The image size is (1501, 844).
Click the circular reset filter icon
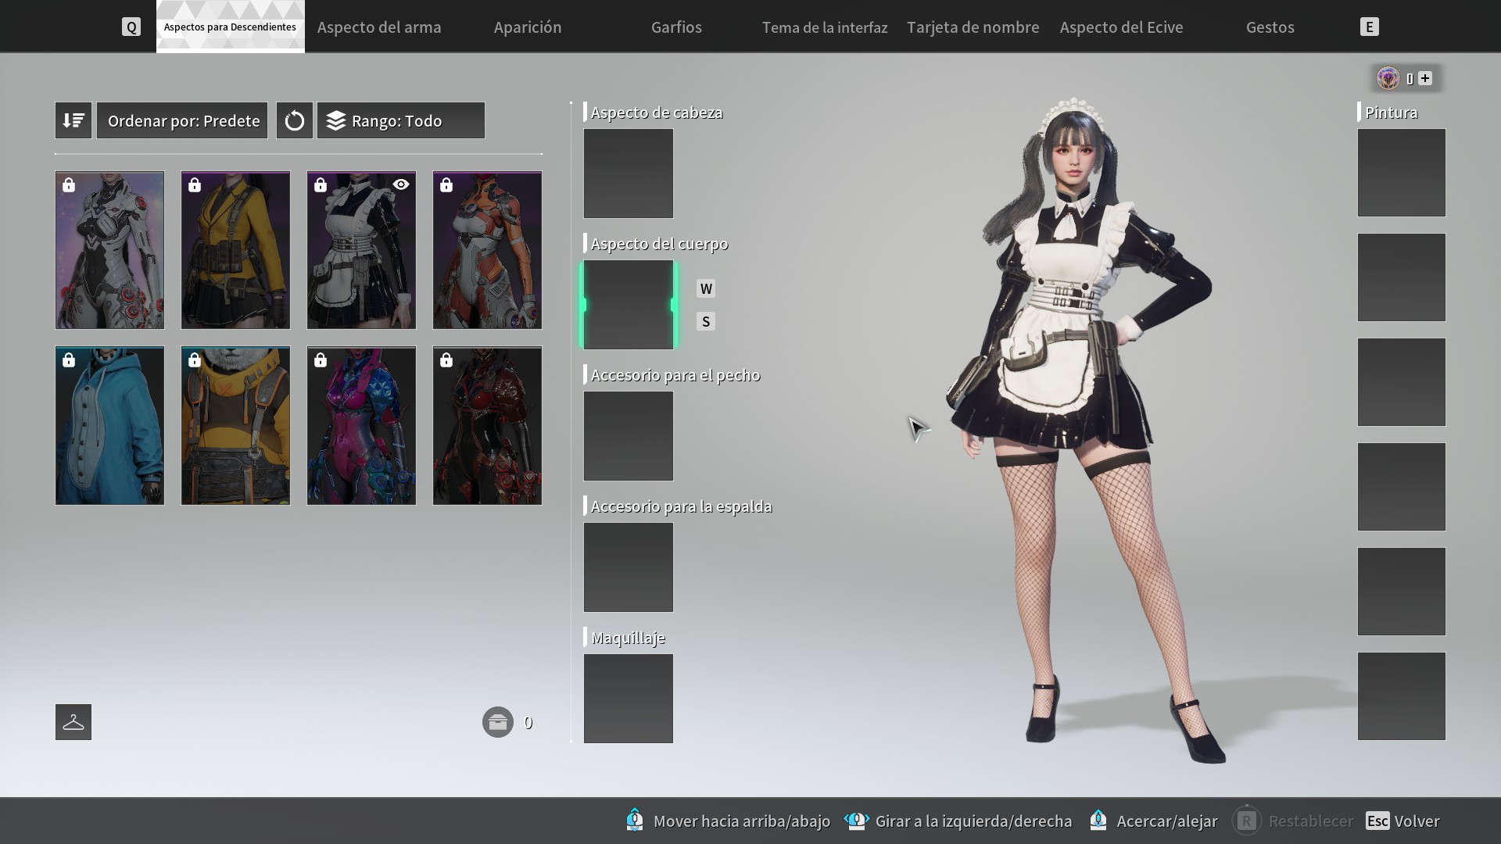pyautogui.click(x=294, y=120)
